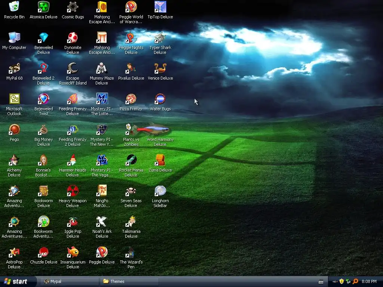Select the Iggle Pop Deluxe icon
Viewport: 383px width, 287px height.
(x=73, y=222)
